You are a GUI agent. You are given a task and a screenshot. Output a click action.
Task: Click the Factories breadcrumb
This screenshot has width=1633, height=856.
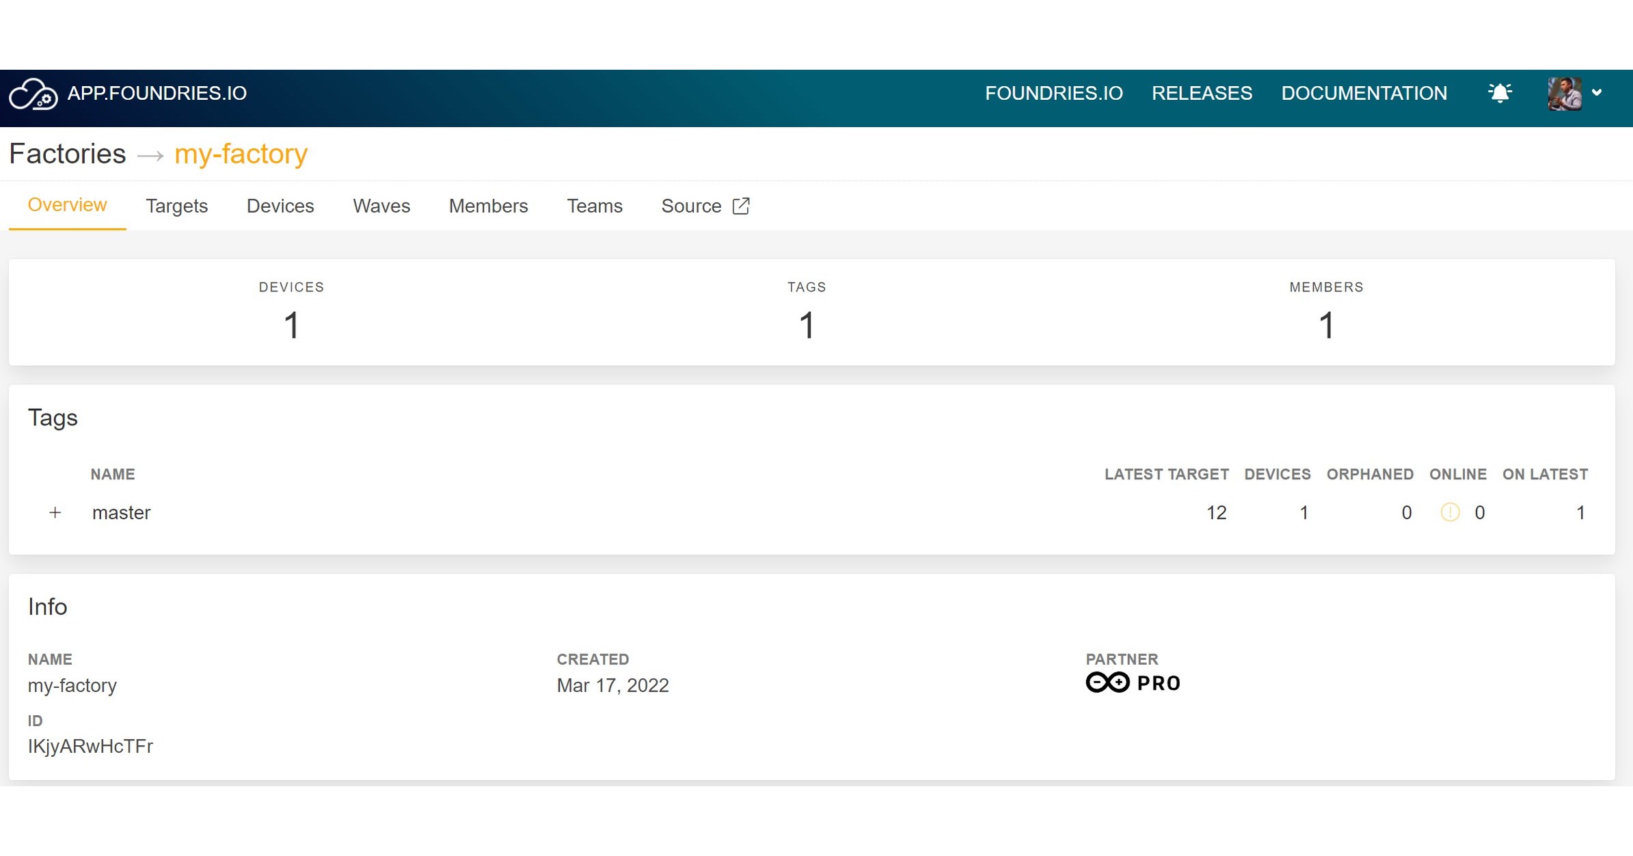[67, 154]
